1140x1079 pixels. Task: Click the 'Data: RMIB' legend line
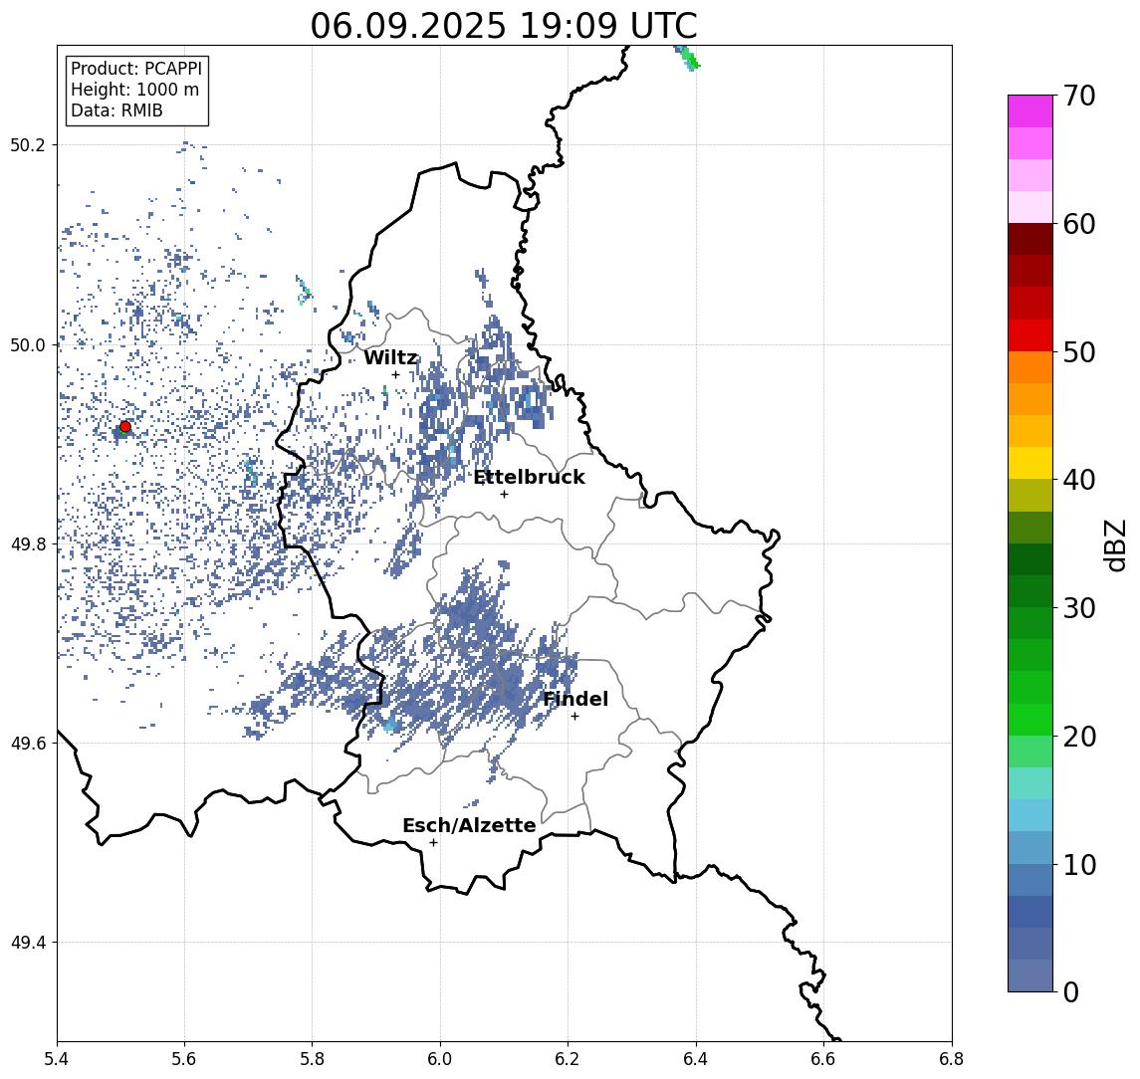click(x=116, y=110)
